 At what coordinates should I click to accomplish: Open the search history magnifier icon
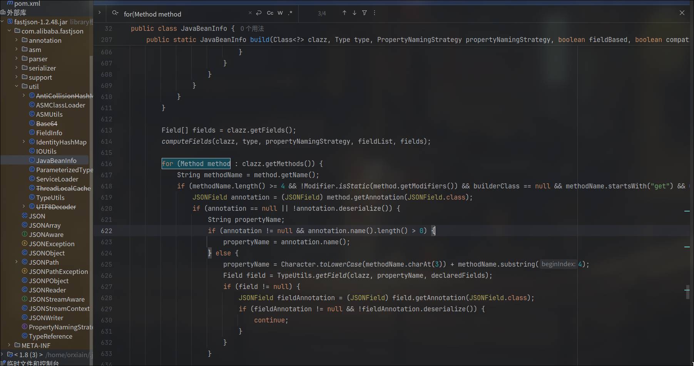(115, 13)
